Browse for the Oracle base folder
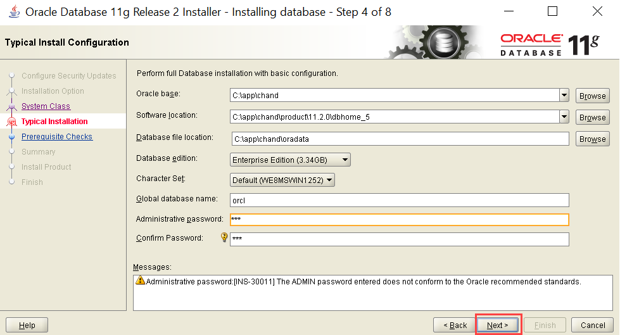Image resolution: width=620 pixels, height=335 pixels. tap(592, 96)
